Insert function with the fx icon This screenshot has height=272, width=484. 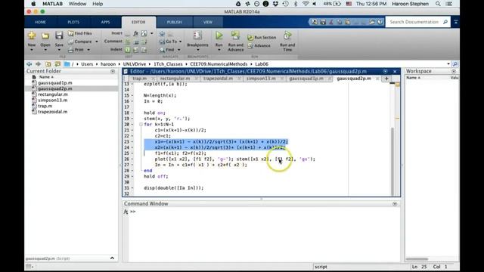coord(136,33)
